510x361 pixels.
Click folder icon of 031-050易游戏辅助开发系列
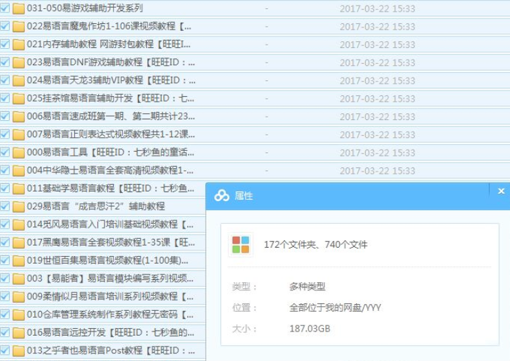[19, 8]
